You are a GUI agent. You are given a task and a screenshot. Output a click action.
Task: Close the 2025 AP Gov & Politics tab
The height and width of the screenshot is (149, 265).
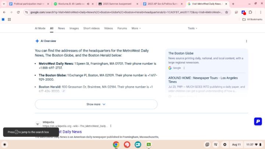182,4
